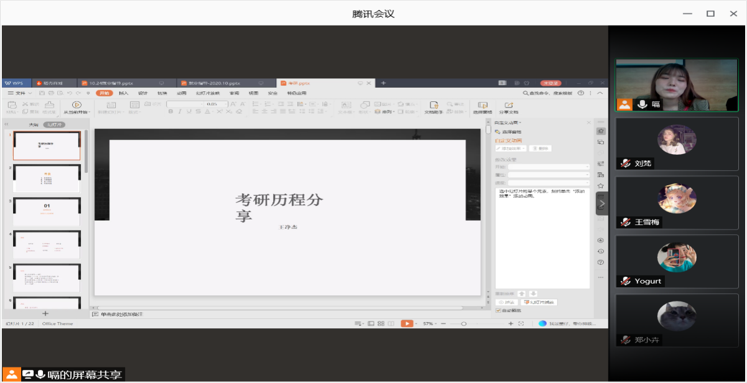747x383 pixels.
Task: Expand the arrow on the right participant panel edge
Action: click(601, 204)
